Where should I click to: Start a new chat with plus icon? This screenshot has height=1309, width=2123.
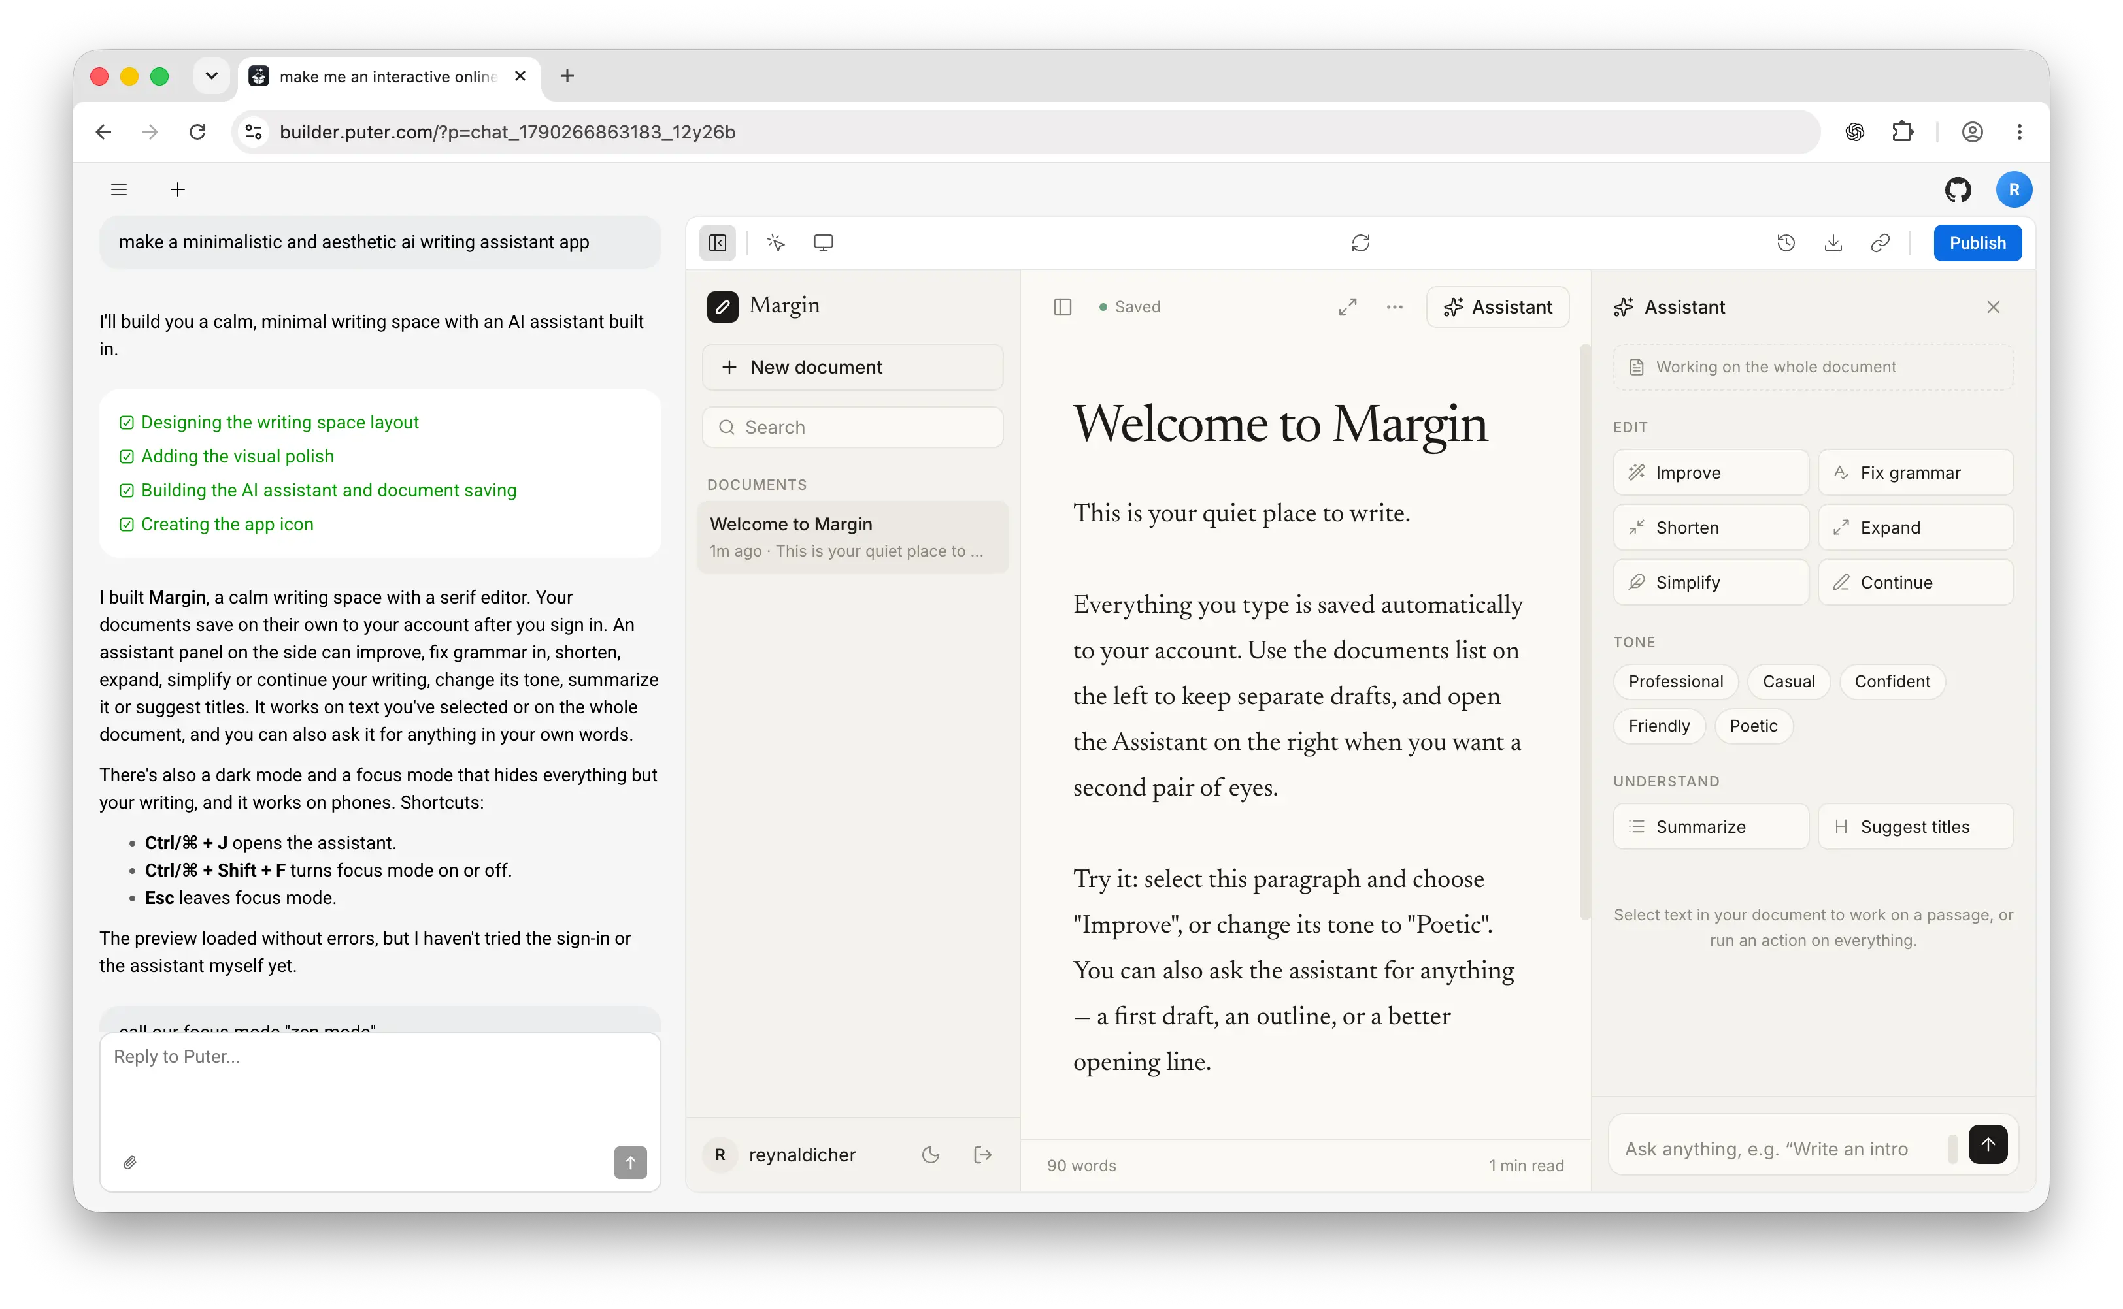click(178, 189)
